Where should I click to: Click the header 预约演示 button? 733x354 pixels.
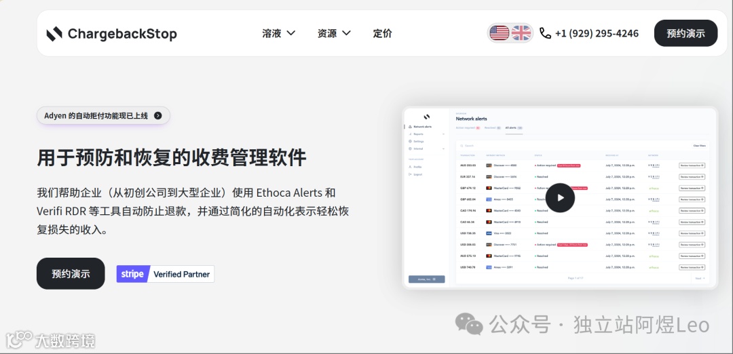(685, 33)
